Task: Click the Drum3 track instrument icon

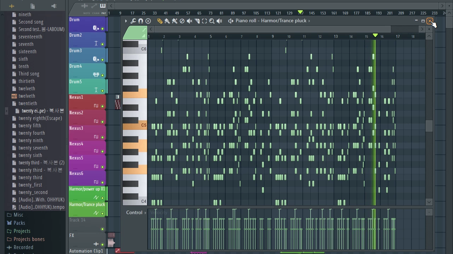Action: pos(95,59)
